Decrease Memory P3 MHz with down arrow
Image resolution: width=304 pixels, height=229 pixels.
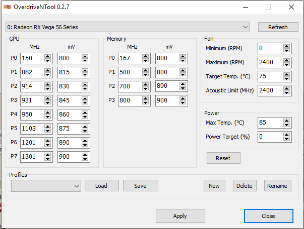tap(145, 102)
